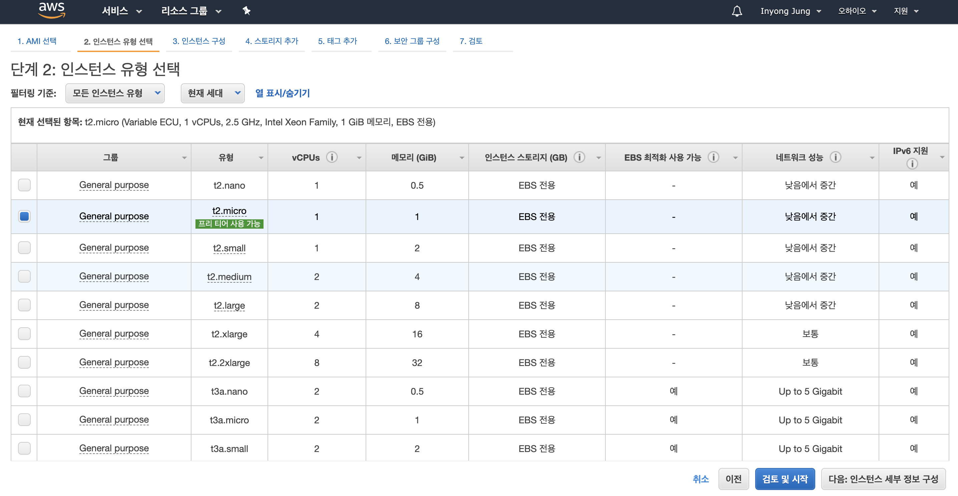
Task: Open the 모든 인스턴스 유형 filter dropdown
Action: pyautogui.click(x=115, y=93)
